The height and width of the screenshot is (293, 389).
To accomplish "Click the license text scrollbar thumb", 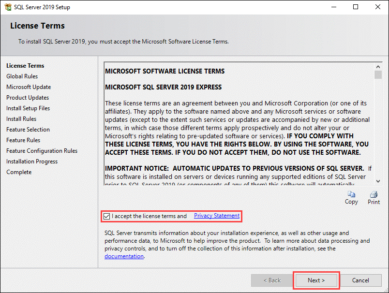I will pyautogui.click(x=378, y=75).
